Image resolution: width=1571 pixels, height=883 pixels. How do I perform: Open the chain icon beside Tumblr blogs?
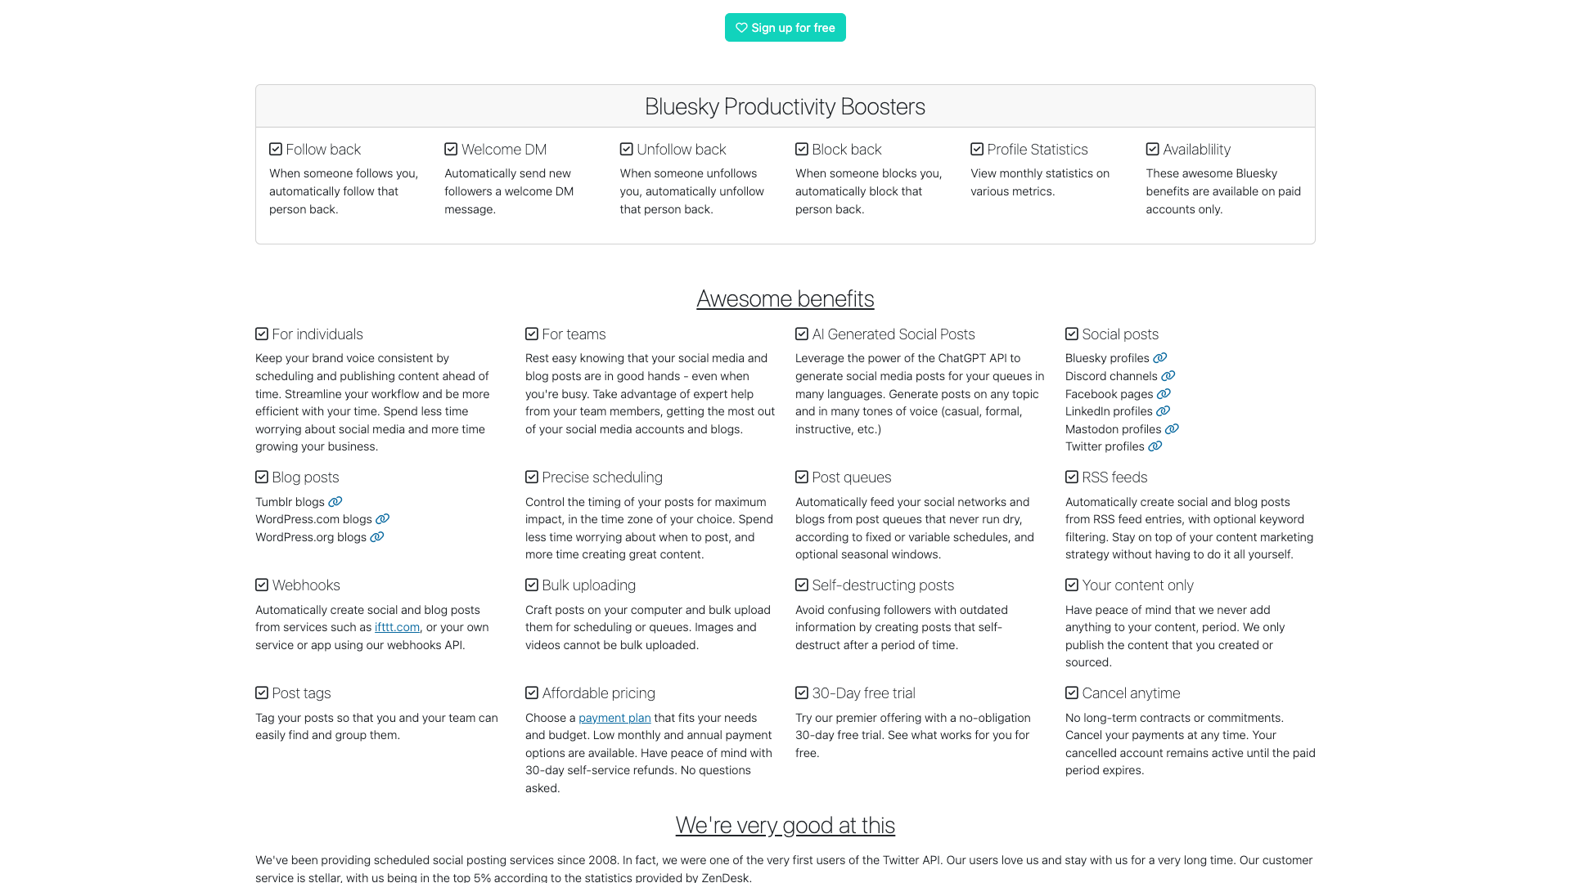coord(336,501)
